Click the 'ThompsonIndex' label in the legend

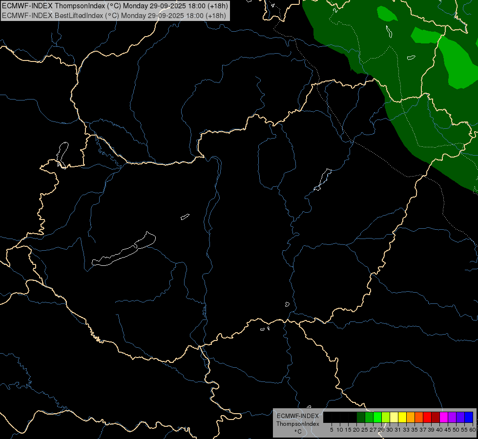[298, 424]
